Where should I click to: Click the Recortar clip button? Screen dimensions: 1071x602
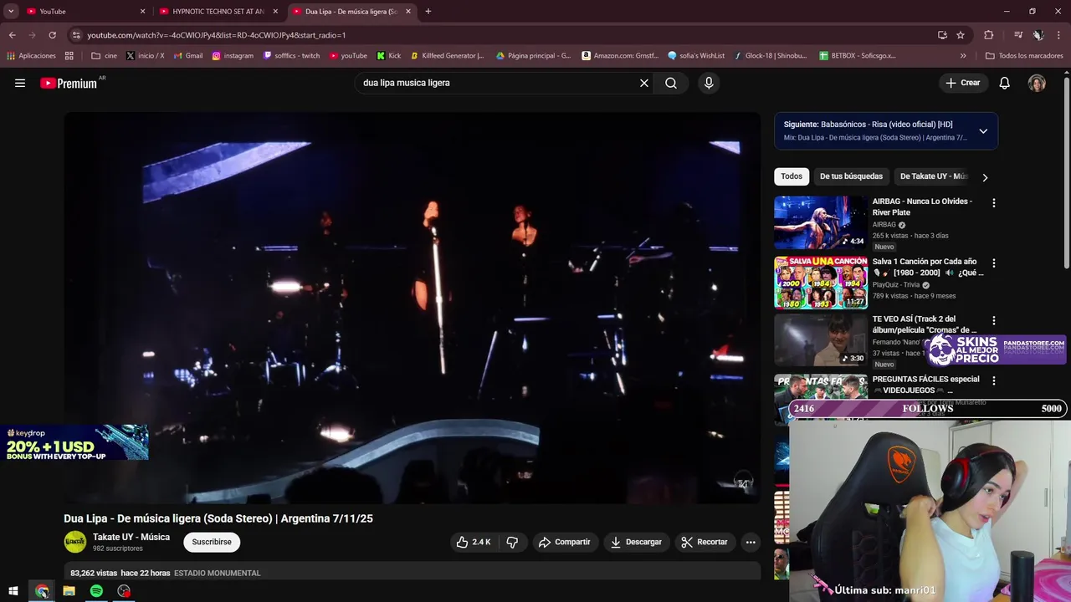pos(705,542)
